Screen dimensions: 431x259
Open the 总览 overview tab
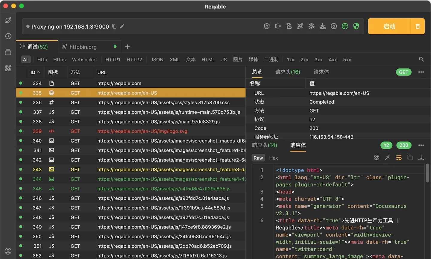[x=257, y=72]
